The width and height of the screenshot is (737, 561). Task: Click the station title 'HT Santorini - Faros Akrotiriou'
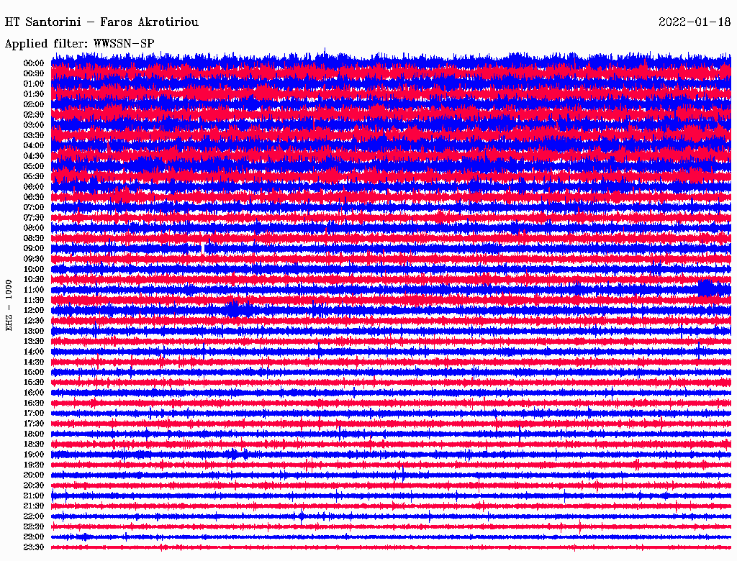pyautogui.click(x=101, y=22)
